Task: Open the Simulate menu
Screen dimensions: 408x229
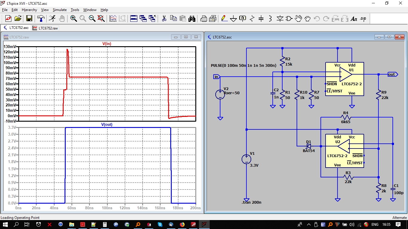Action: [x=59, y=10]
